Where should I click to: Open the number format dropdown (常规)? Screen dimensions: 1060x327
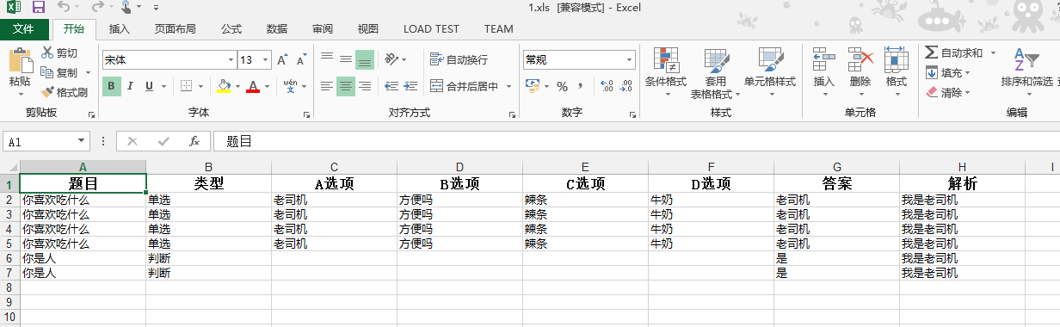630,60
